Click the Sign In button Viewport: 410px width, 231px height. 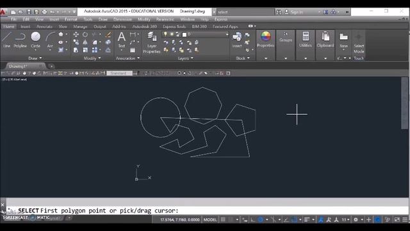point(293,12)
